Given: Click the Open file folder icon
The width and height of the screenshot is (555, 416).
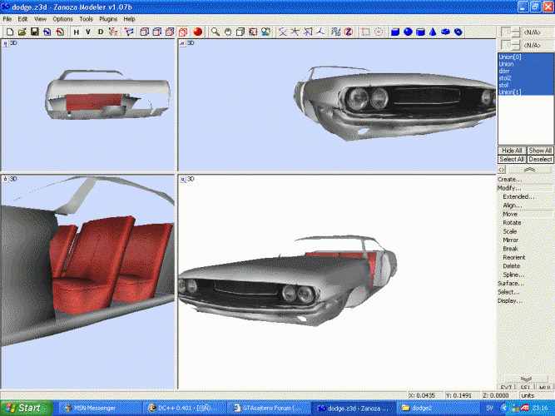Looking at the screenshot, I should click(x=22, y=32).
